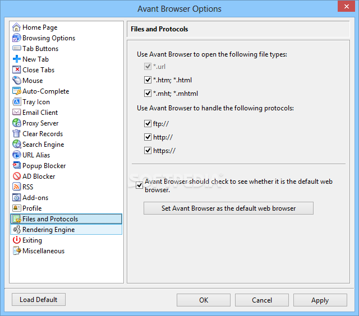Select the Auto-Complete category
Viewport: 359px width, 316px height.
tap(46, 91)
